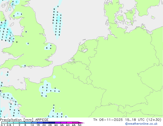Click the "Precipitation [mm]" title text
This screenshot has width=163, height=126.
pos(16,120)
